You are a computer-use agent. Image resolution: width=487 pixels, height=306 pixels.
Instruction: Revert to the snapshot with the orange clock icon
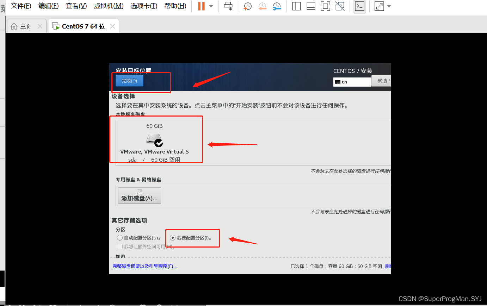tap(262, 6)
